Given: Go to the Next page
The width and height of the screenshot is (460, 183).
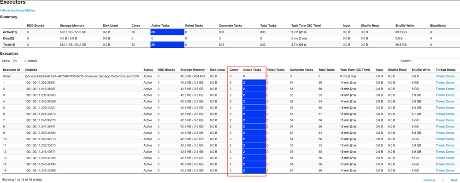Looking at the screenshot, I should click(454, 180).
